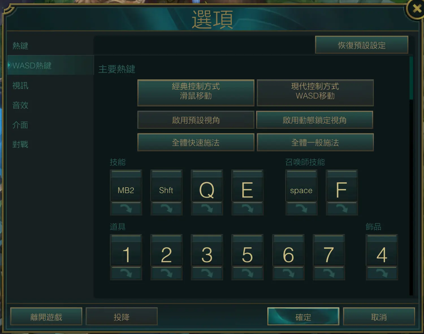The width and height of the screenshot is (424, 334).
Task: Switch to the 熱鍵 category
Action: pyautogui.click(x=20, y=46)
